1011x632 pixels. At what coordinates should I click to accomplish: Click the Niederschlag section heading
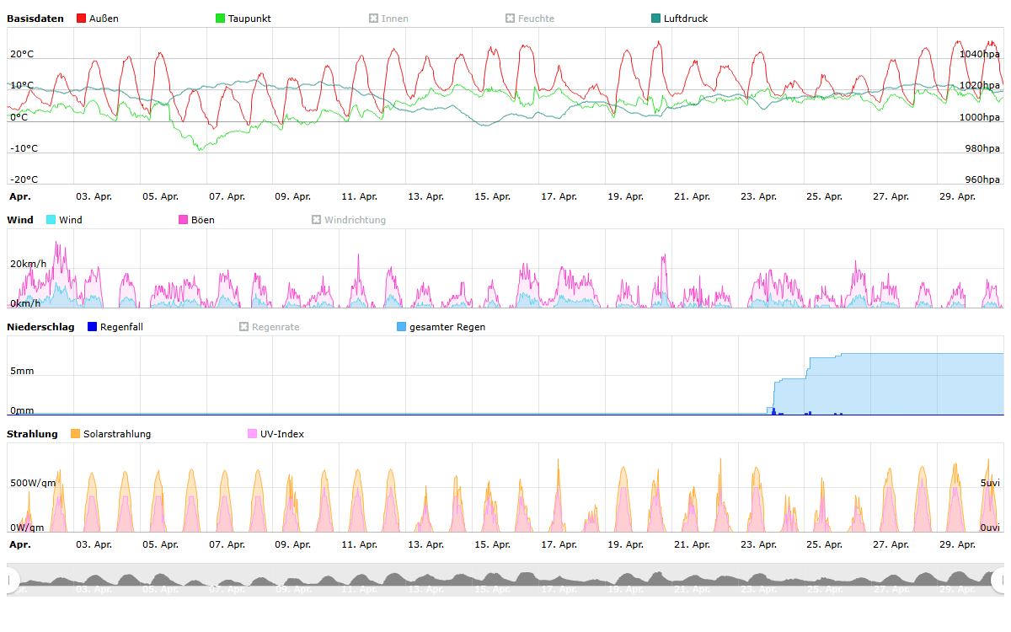coord(40,327)
